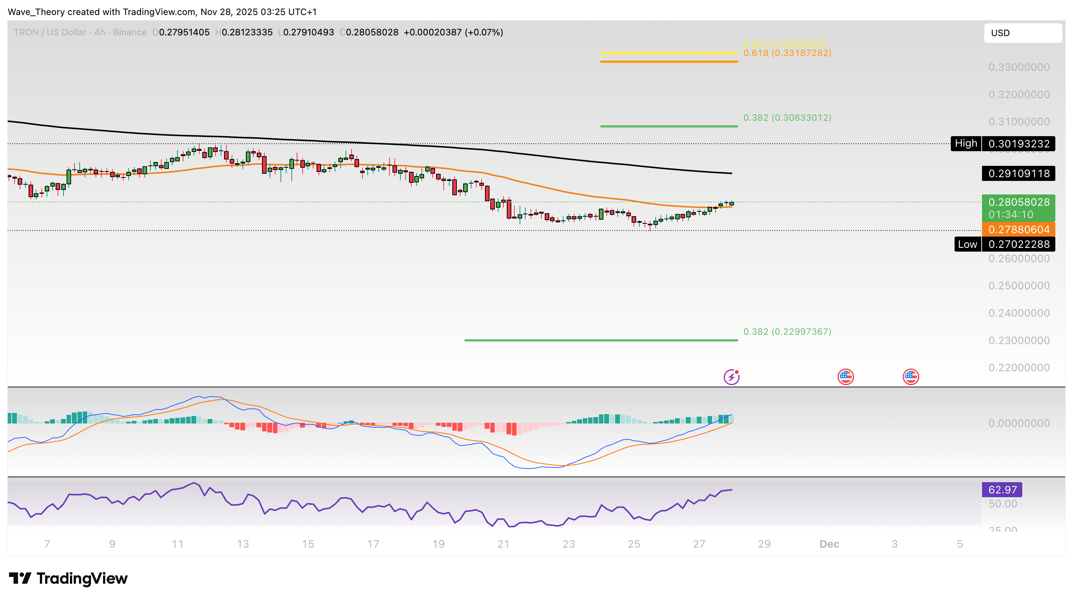Open the rightmost US flag economic event marker
Viewport: 1073px width, 601px height.
[911, 376]
